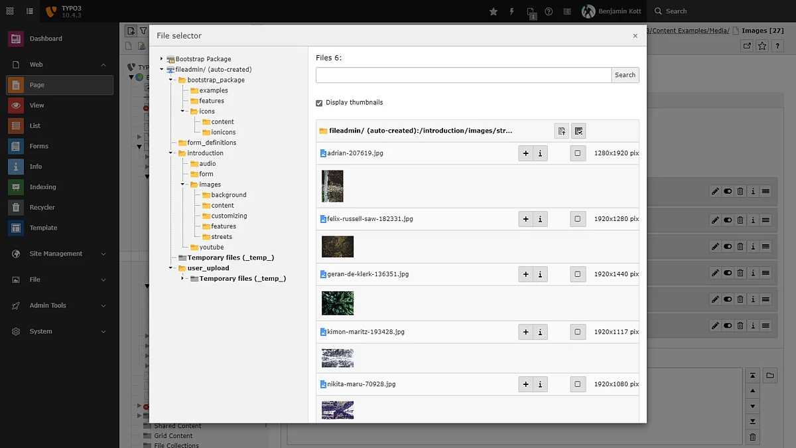Select the checkbox for kimon-maritz-193428.jpg
796x448 pixels.
pyautogui.click(x=578, y=332)
